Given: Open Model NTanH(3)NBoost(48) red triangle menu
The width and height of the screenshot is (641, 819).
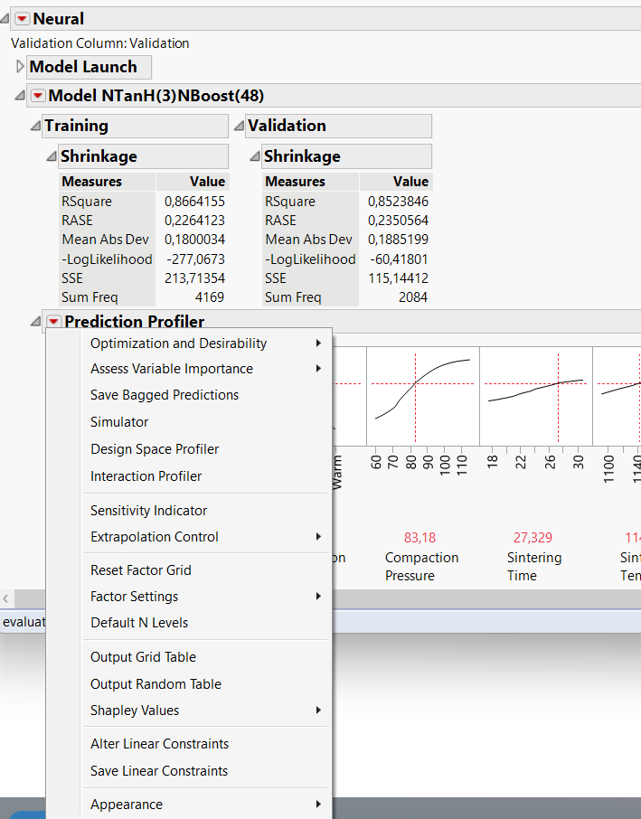Looking at the screenshot, I should point(38,96).
